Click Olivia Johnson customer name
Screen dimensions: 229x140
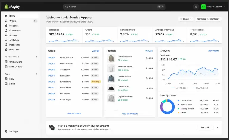point(67,58)
